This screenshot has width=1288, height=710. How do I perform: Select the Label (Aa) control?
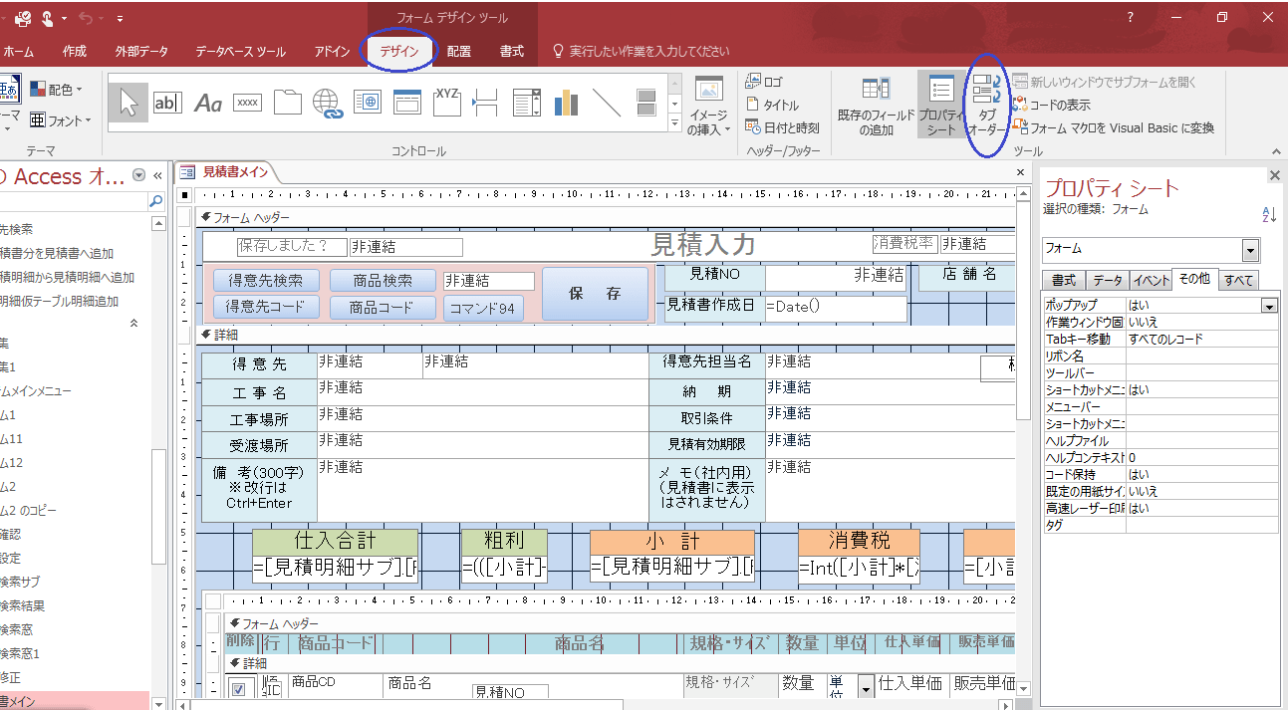click(x=207, y=103)
